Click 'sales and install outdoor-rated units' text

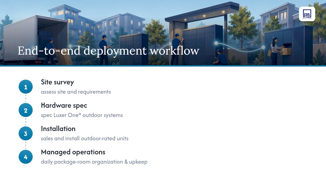pos(85,139)
